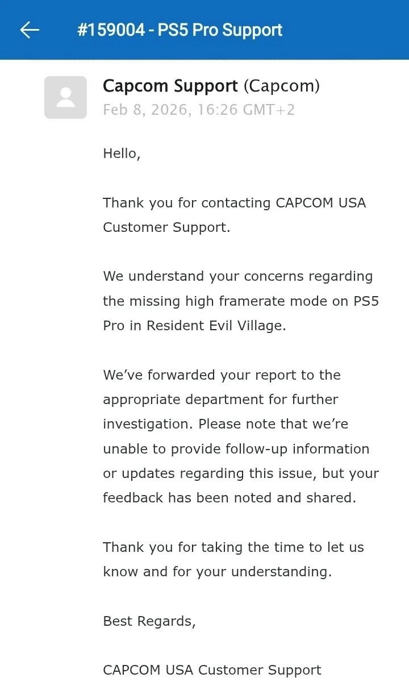
Task: Tap 'feedback has been noted and shared' line
Action: pos(229,498)
